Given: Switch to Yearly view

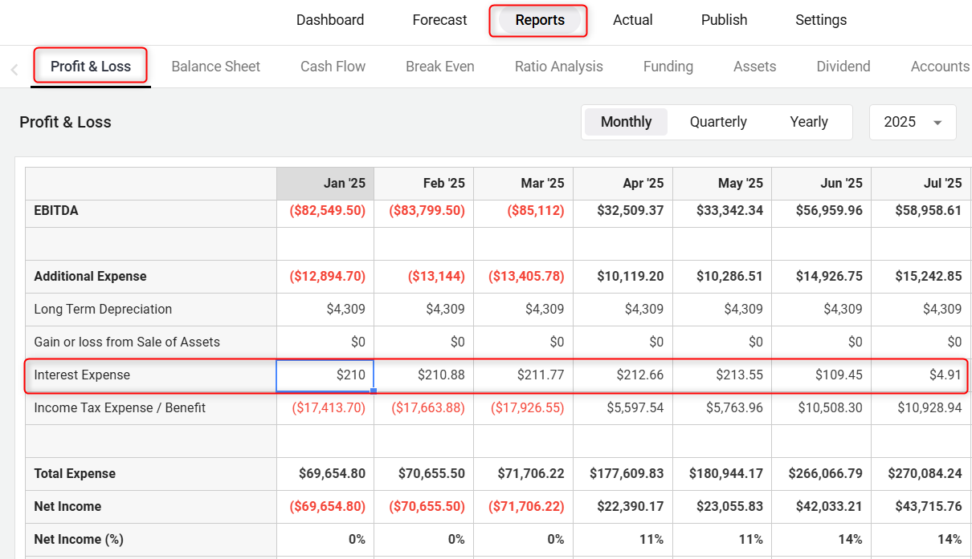Looking at the screenshot, I should pos(808,122).
